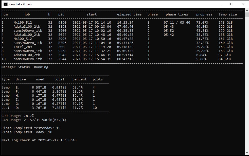Click pid value '8024'
The width and height of the screenshot is (249, 156).
pyautogui.click(x=62, y=35)
